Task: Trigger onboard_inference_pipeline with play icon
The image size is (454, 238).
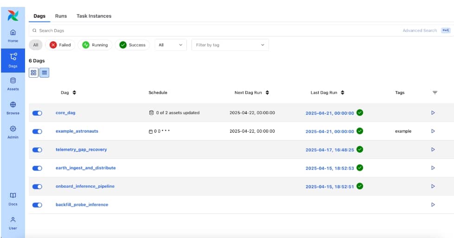Action: click(433, 186)
